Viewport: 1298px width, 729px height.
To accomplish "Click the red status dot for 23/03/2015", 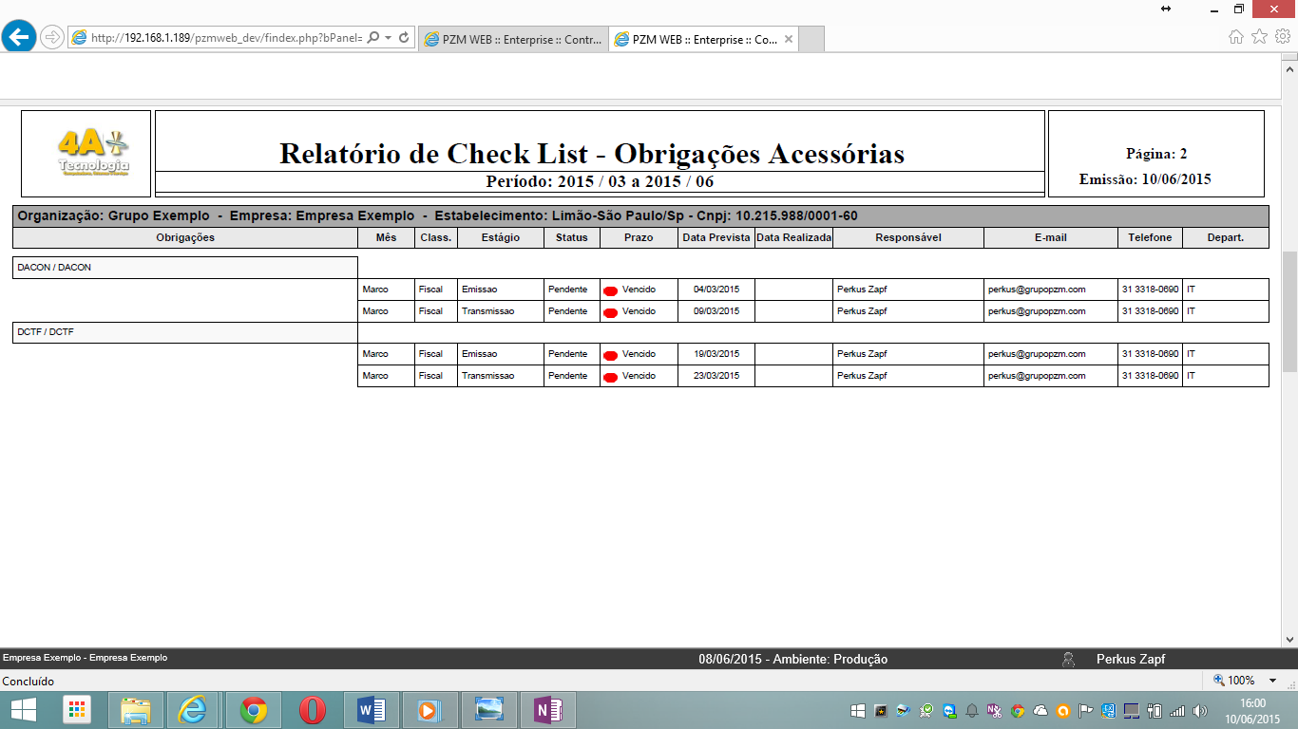I will tap(611, 377).
